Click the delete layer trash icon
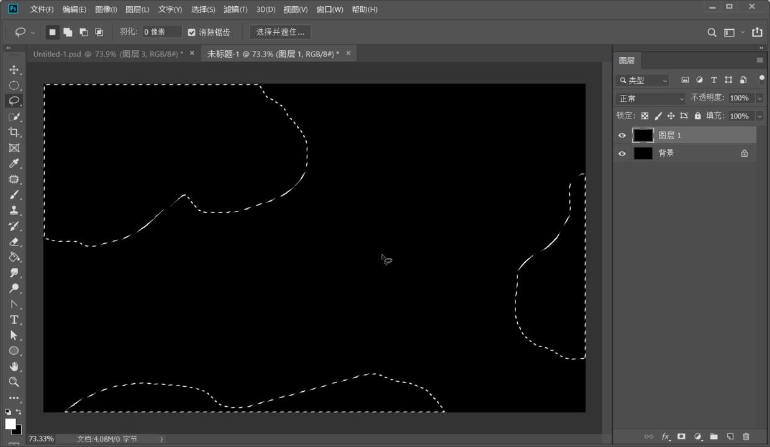 746,436
